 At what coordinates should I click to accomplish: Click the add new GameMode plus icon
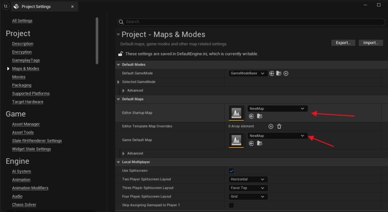286,74
